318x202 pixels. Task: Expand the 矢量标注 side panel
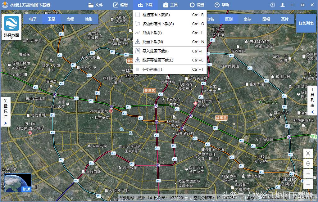pos(6,112)
